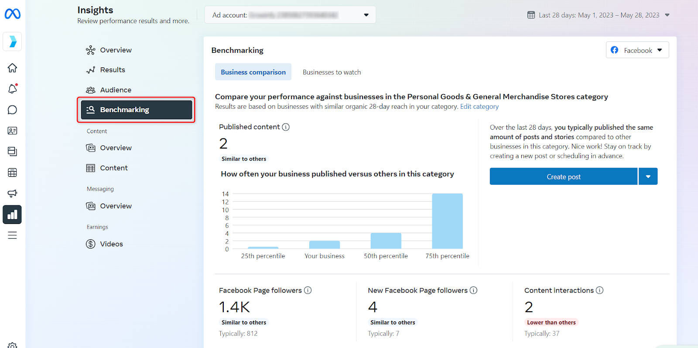698x348 pixels.
Task: Expand the Create post arrow options
Action: 648,176
